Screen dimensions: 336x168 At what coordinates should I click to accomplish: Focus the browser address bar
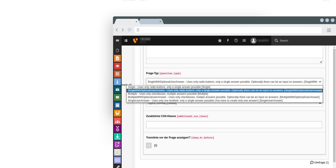228,30
